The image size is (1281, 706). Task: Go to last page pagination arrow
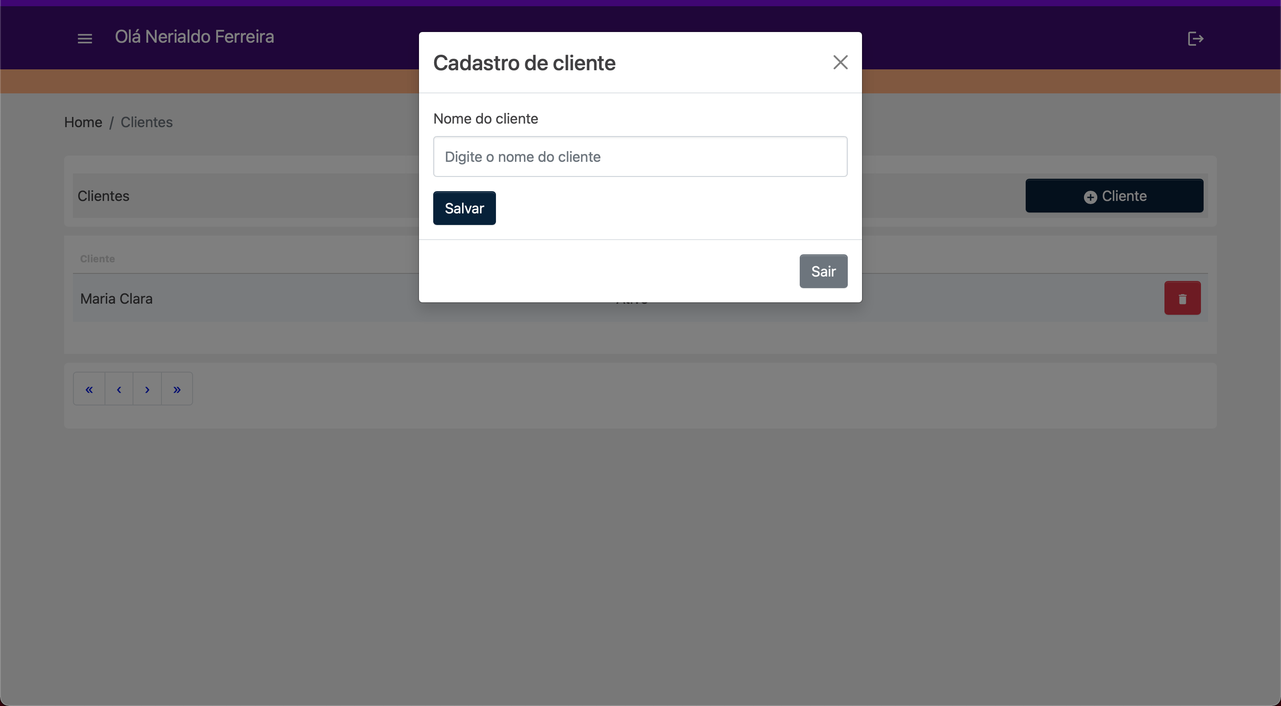tap(177, 389)
